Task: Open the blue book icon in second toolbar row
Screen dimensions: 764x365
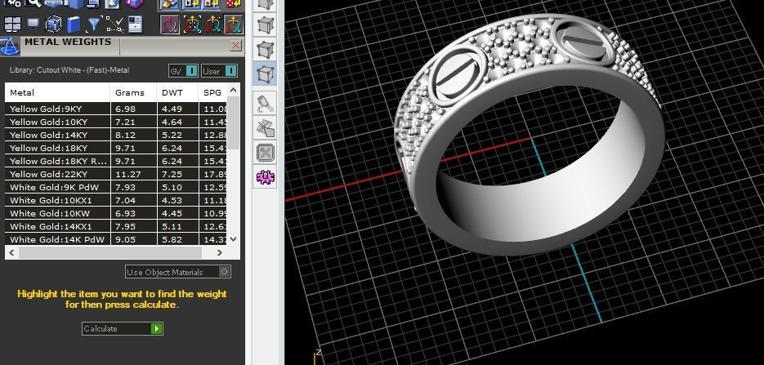Action: pyautogui.click(x=73, y=24)
